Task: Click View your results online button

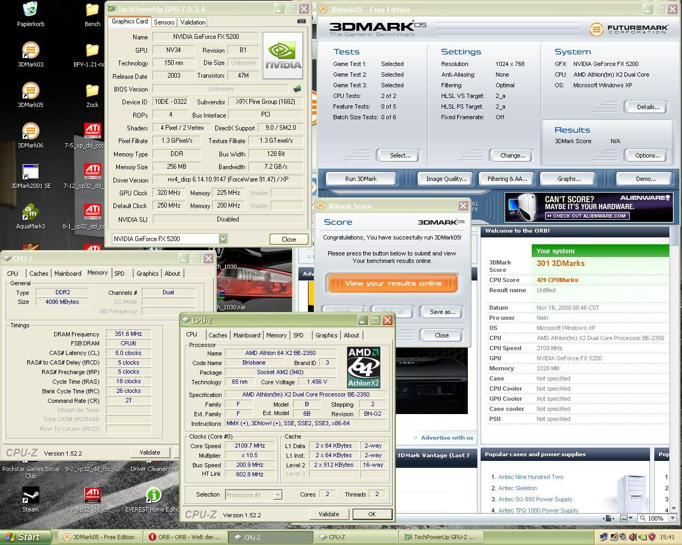Action: click(393, 283)
